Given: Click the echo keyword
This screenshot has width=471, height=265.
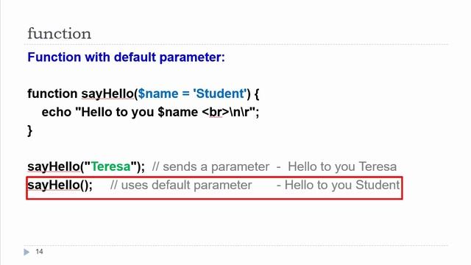Looking at the screenshot, I should click(56, 112).
